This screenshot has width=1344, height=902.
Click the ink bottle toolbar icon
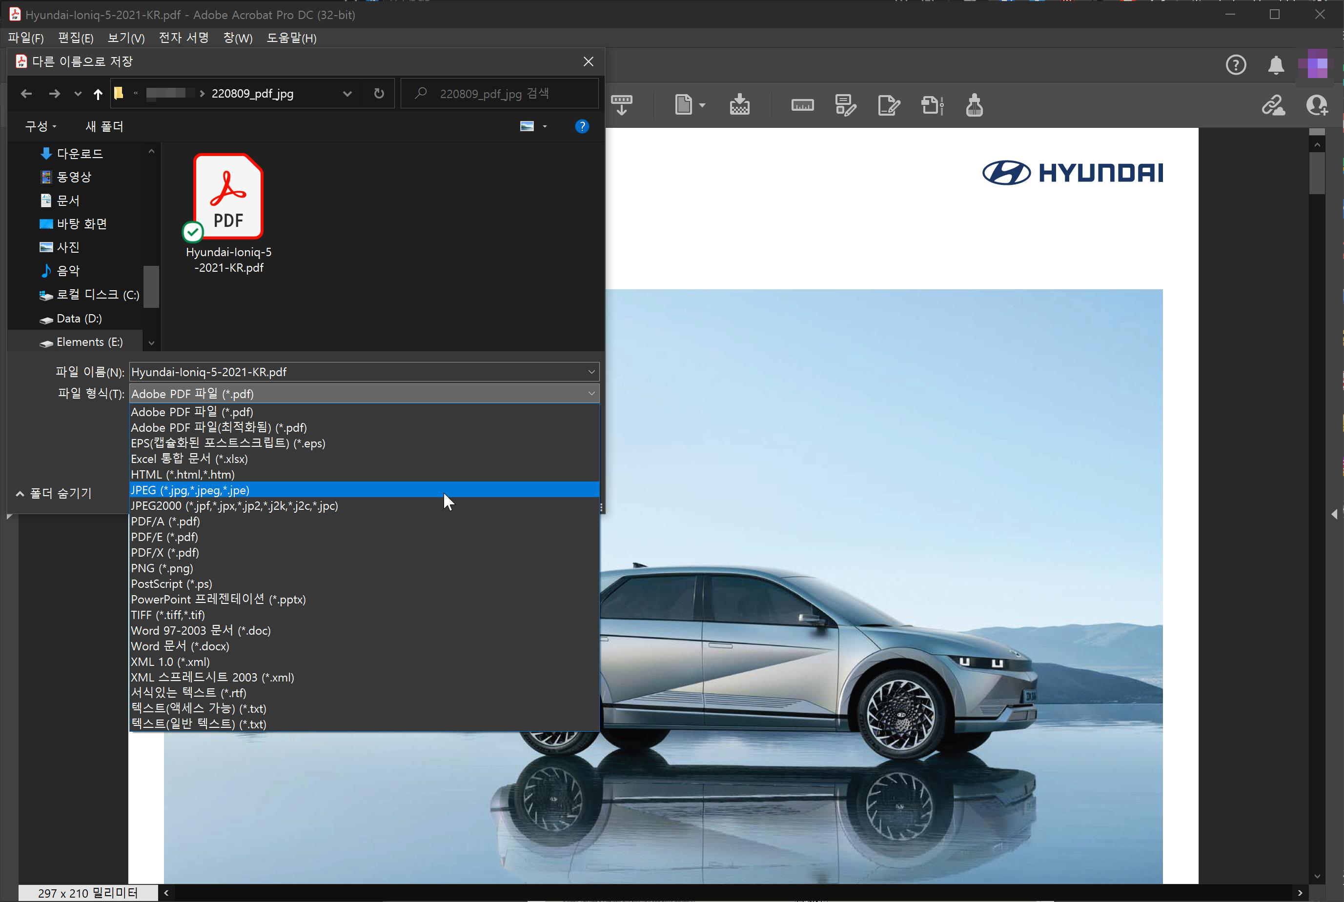tap(974, 105)
